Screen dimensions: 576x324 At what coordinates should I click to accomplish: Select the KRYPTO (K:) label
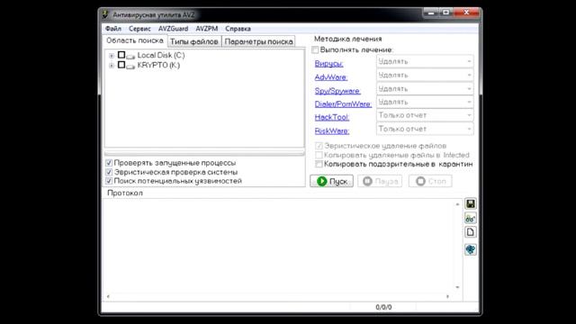pyautogui.click(x=158, y=65)
